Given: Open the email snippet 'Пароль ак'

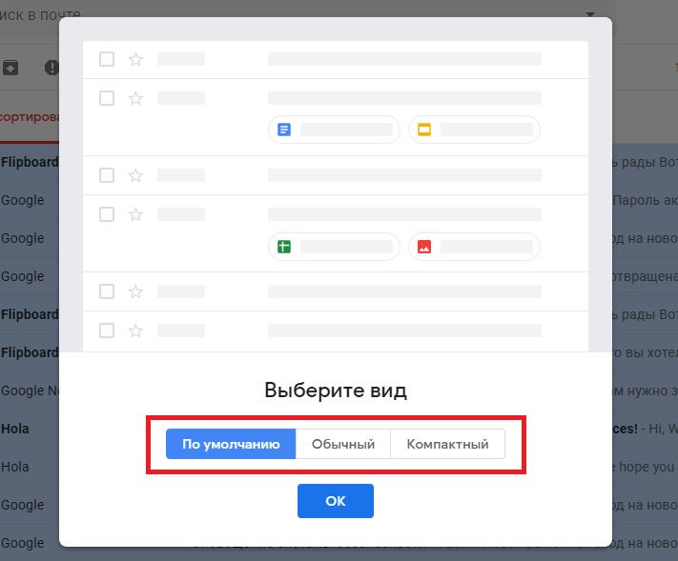Looking at the screenshot, I should point(645,200).
